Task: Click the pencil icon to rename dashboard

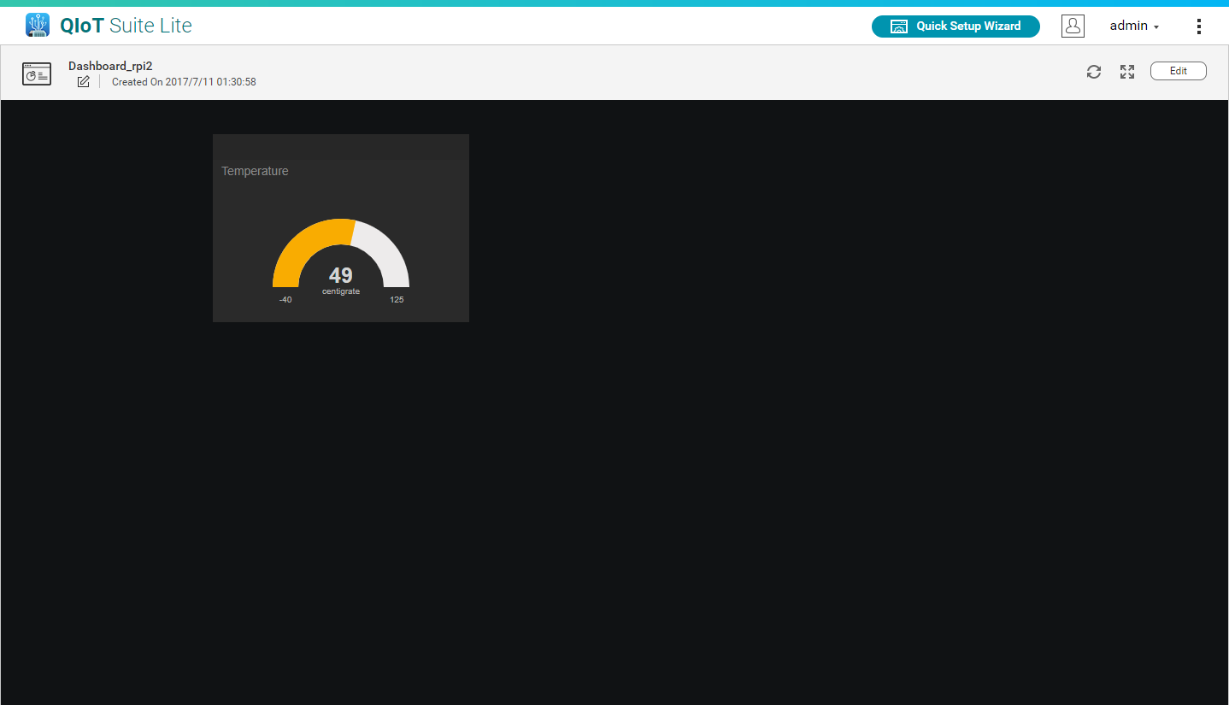Action: [x=83, y=82]
